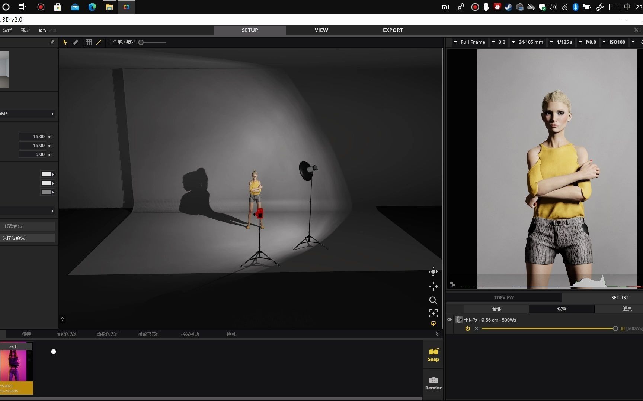This screenshot has width=643, height=401.
Task: Toggle the yellow power button for light
Action: click(468, 329)
